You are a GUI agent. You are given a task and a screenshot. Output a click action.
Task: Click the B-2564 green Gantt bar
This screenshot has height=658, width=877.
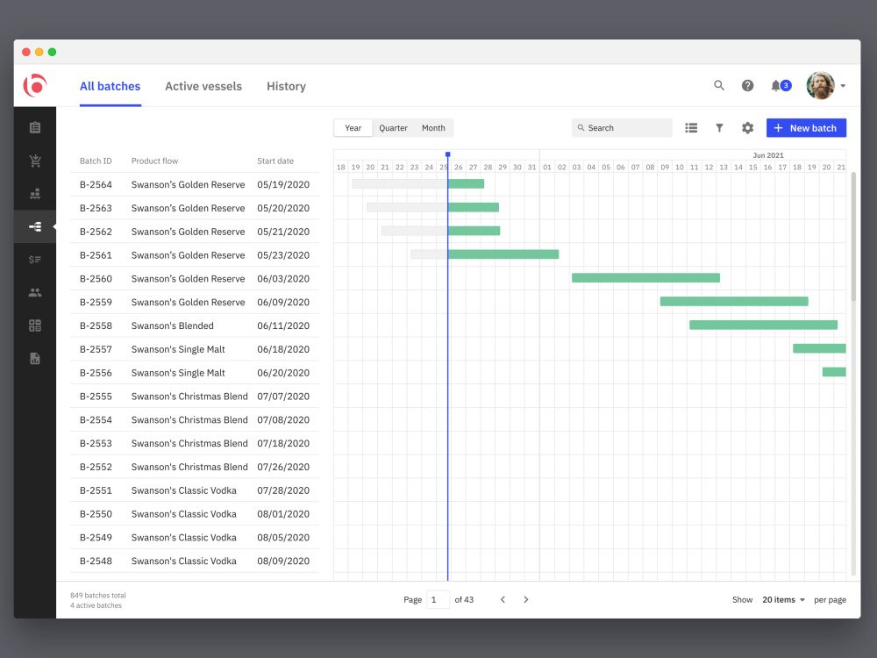point(466,183)
